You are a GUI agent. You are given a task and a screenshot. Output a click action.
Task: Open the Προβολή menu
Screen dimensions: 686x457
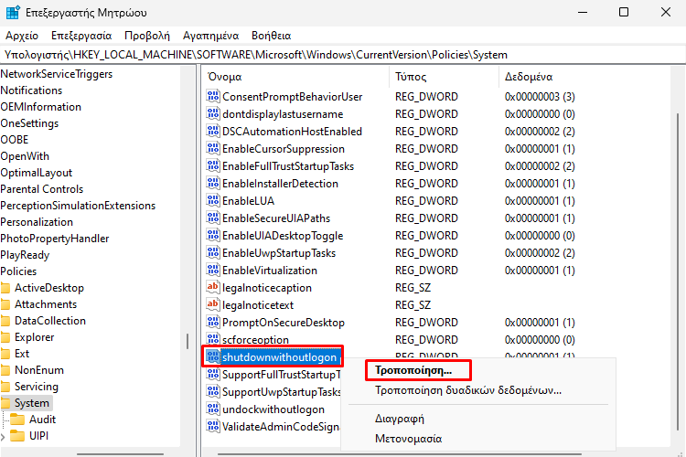coord(147,36)
